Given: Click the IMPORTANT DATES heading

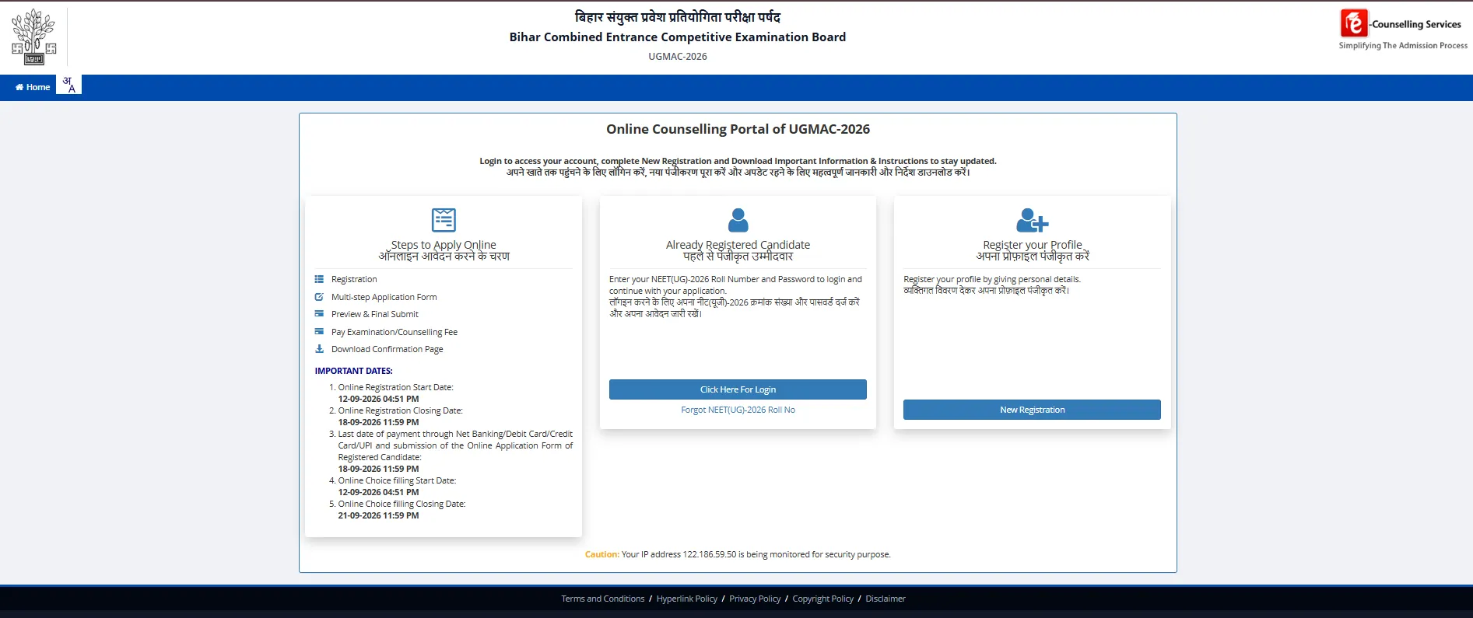Looking at the screenshot, I should coord(354,371).
